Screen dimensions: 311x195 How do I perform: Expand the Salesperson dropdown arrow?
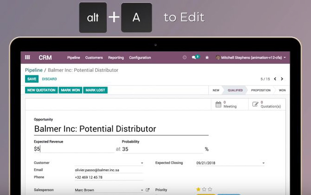point(142,190)
